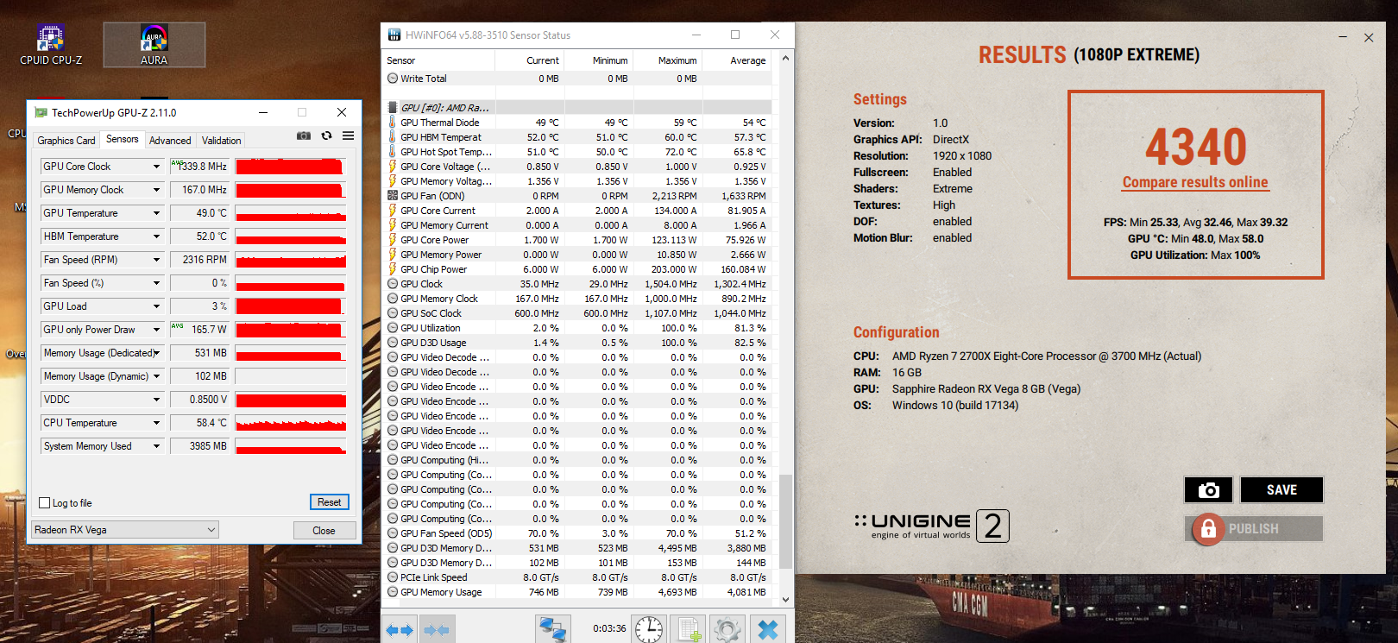Click HWiNFO collapse columns arrows button
This screenshot has width=1398, height=643.
437,630
